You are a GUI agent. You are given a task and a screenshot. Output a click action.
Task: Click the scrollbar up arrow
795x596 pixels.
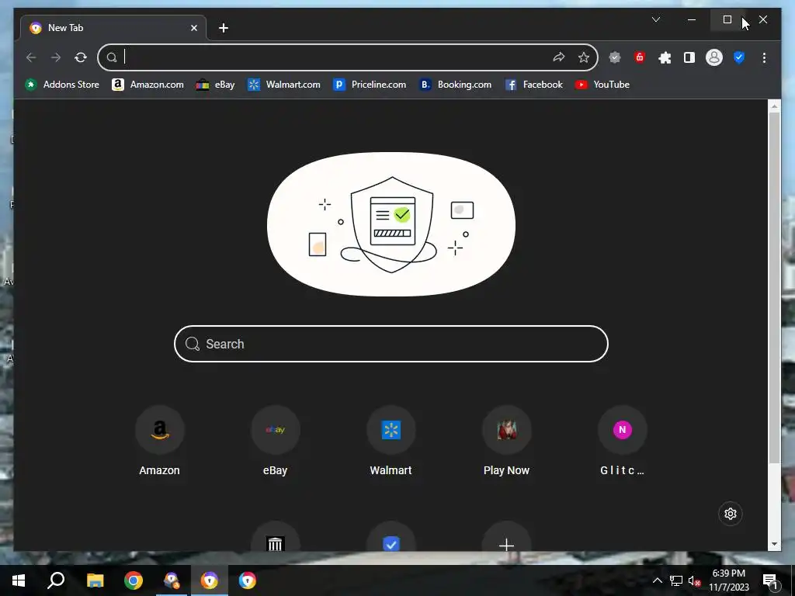774,106
